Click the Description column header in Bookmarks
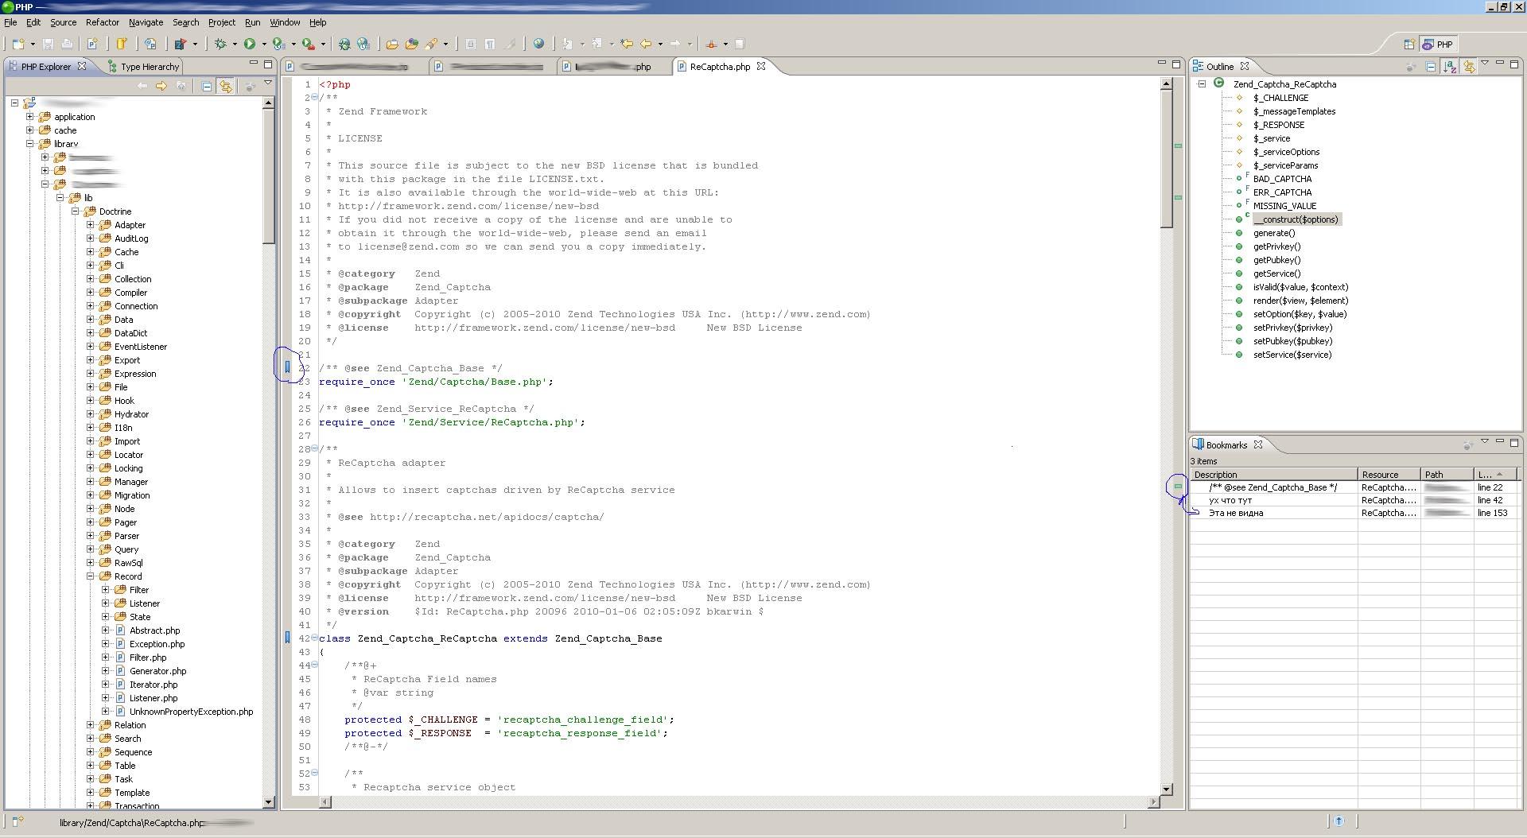This screenshot has height=838, width=1527. coord(1274,475)
